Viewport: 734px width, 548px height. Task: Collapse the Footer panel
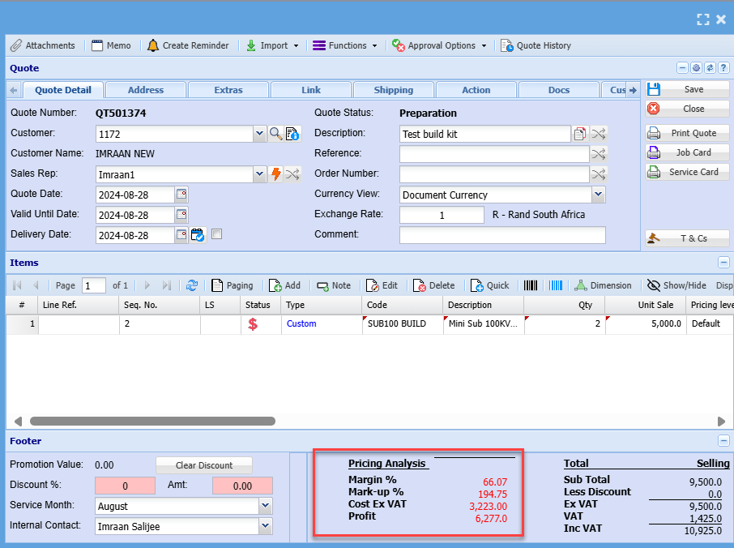point(723,441)
